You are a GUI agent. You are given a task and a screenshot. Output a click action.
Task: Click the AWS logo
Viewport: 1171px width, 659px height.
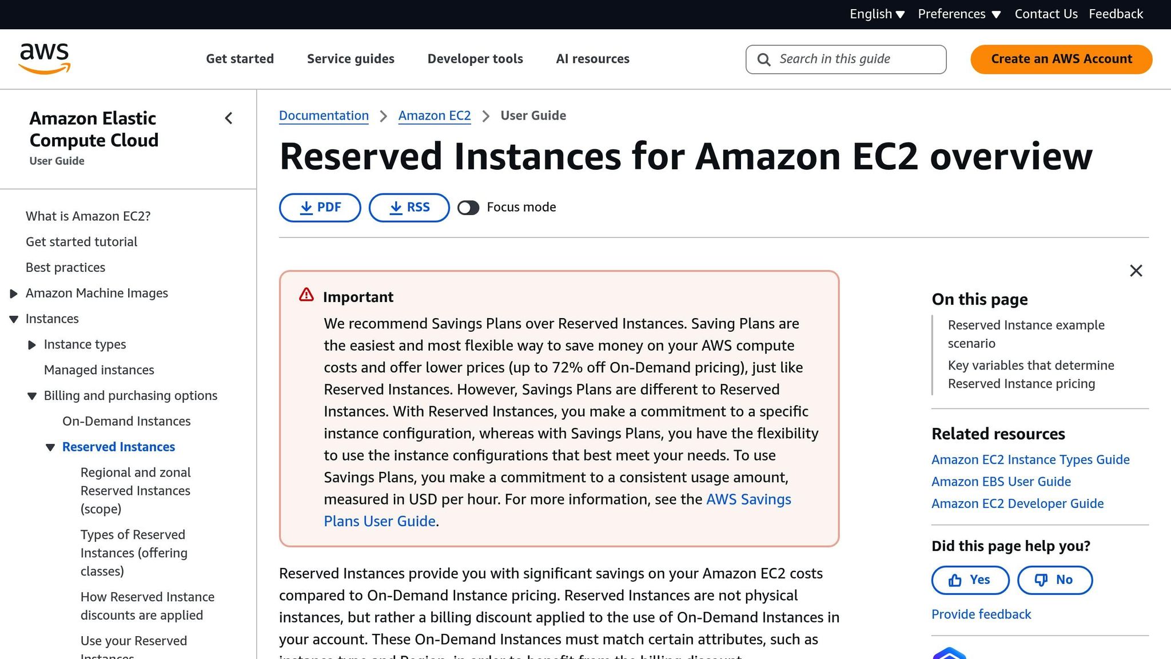[45, 57]
